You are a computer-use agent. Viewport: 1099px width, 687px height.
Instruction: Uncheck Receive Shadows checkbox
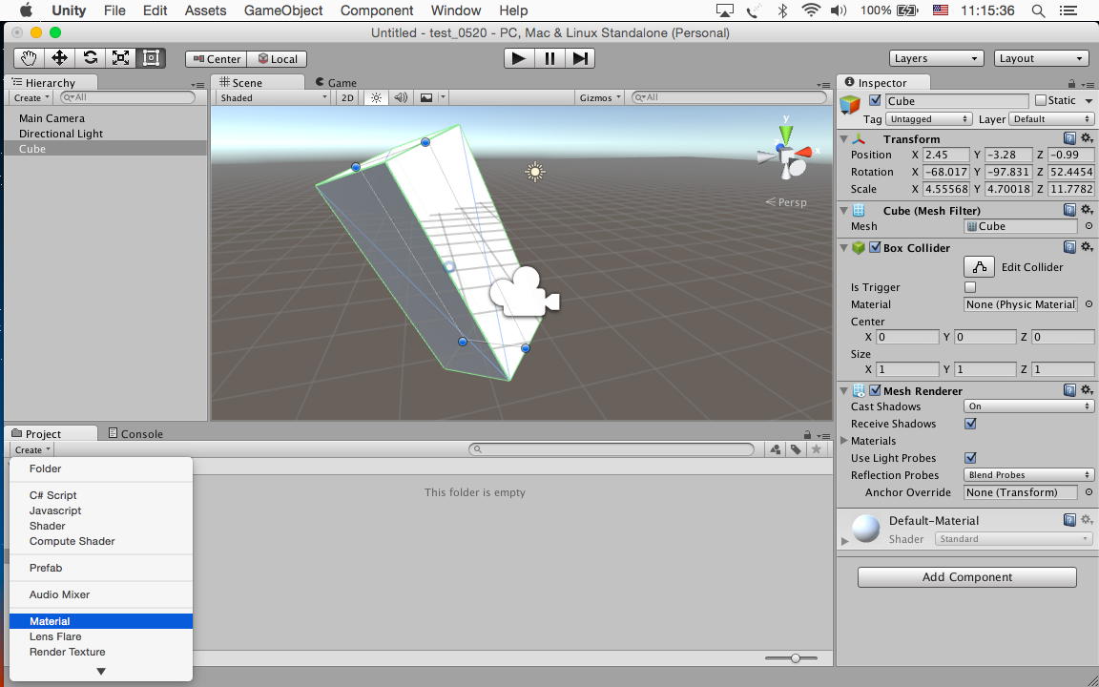(x=970, y=424)
